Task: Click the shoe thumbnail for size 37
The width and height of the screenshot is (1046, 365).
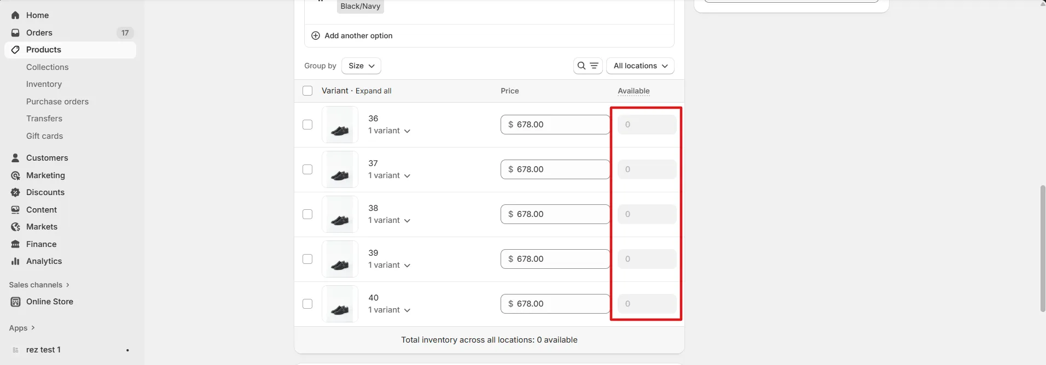Action: pyautogui.click(x=340, y=169)
